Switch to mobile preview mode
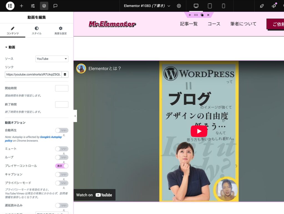This screenshot has width=284, height=214. pos(224,6)
